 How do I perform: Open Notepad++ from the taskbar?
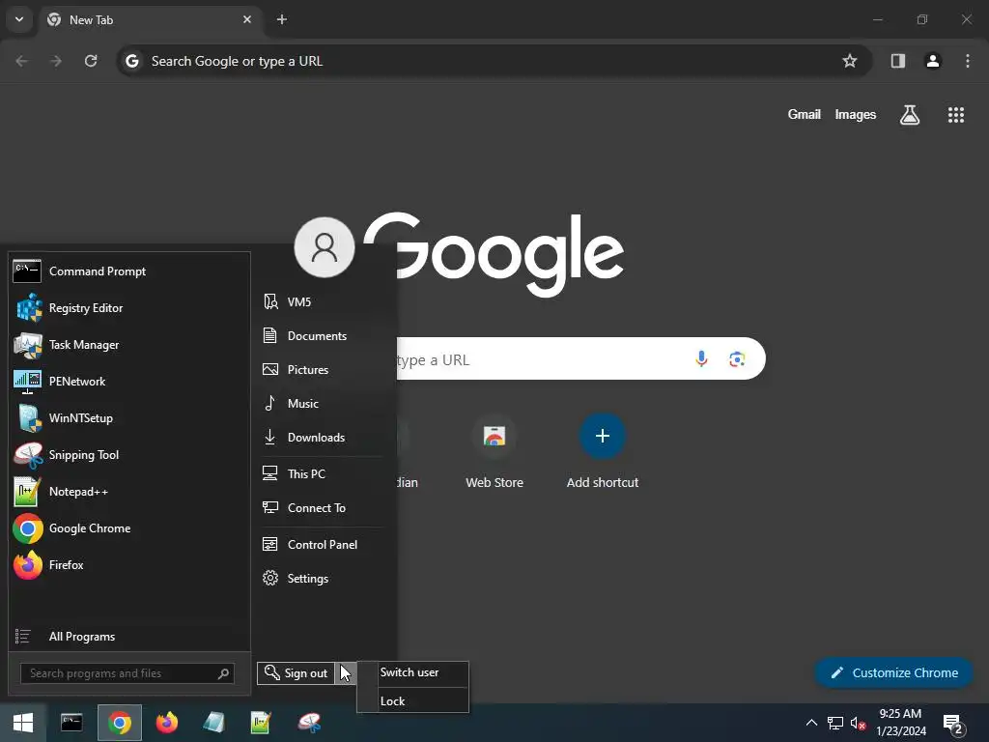tap(261, 723)
